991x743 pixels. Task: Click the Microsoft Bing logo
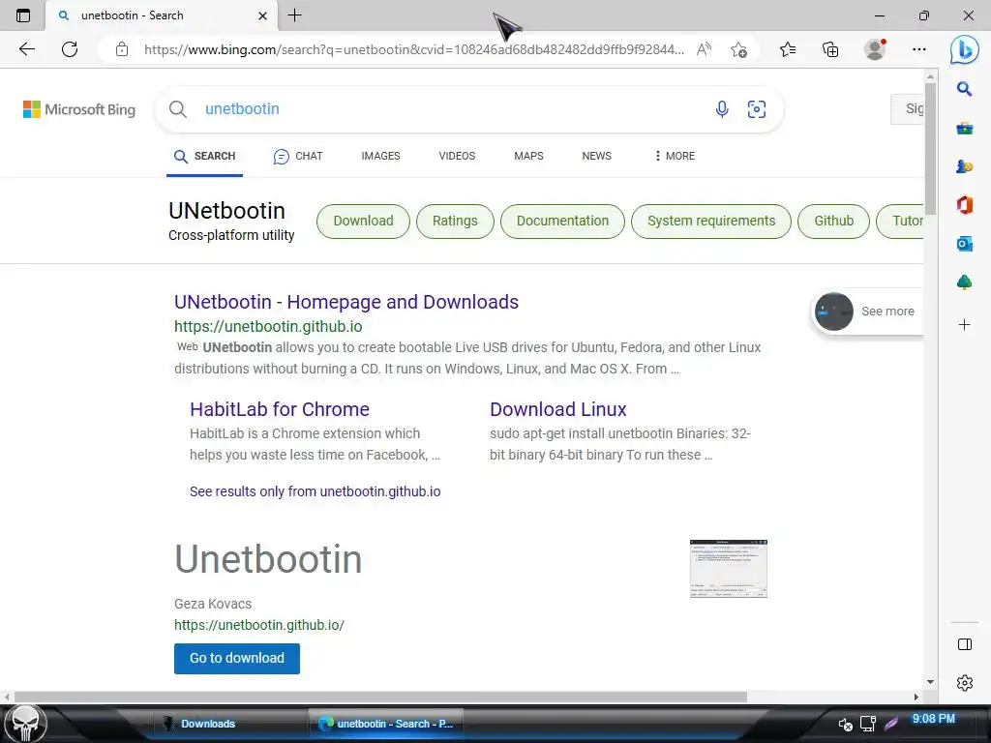point(79,109)
